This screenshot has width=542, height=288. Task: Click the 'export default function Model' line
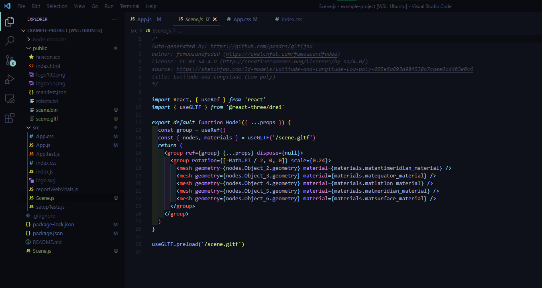point(221,122)
